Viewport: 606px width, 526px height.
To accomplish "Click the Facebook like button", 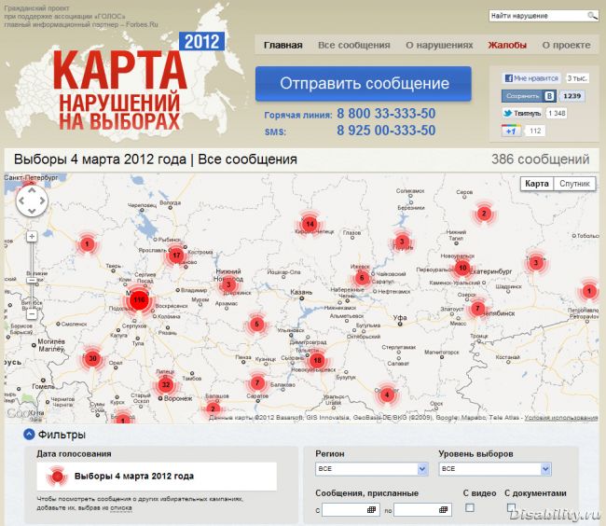I will coord(531,78).
